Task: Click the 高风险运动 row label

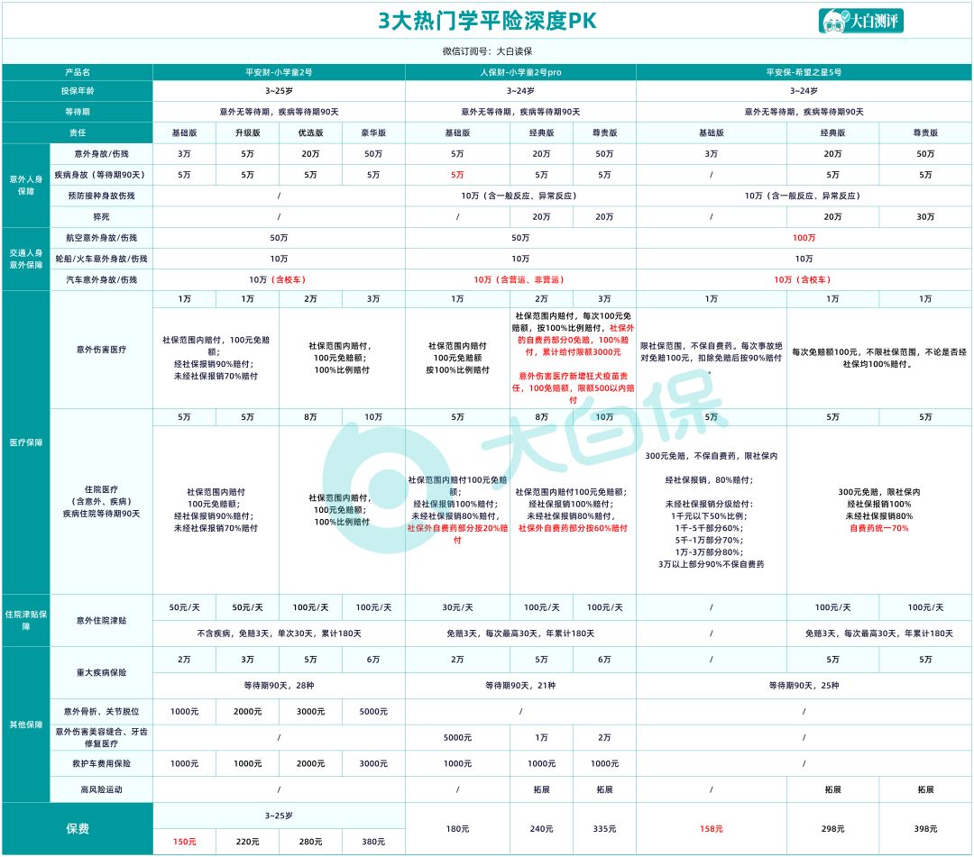Action: point(101,790)
